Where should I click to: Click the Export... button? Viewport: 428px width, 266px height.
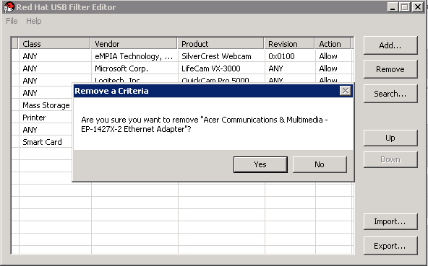tap(390, 246)
